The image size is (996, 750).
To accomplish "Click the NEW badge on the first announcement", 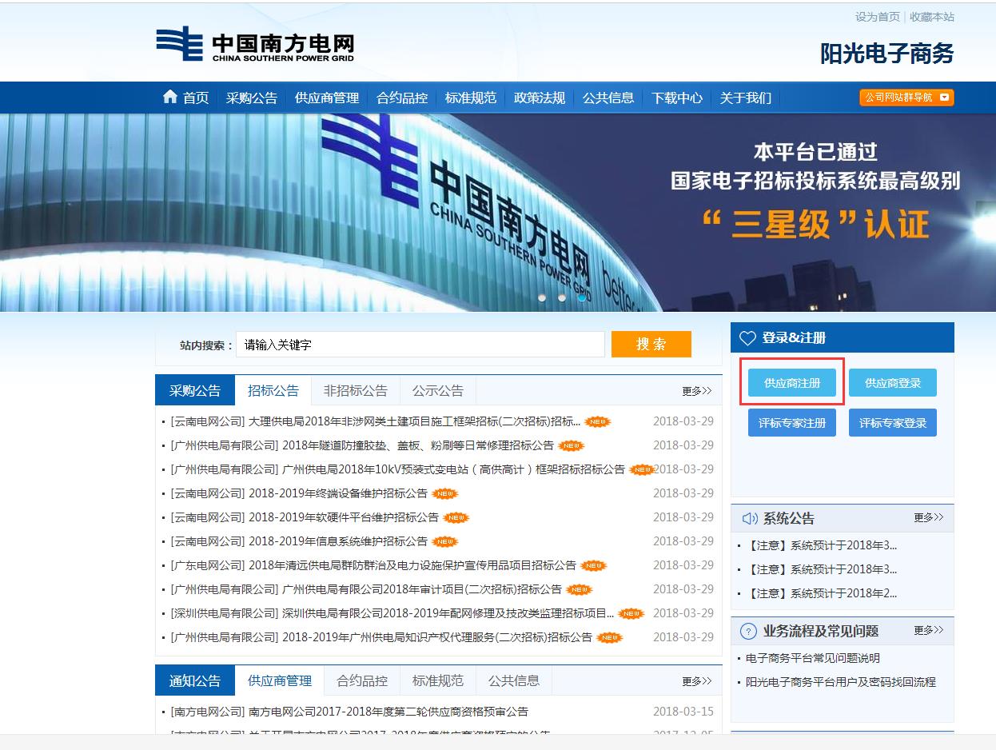I will (x=598, y=421).
